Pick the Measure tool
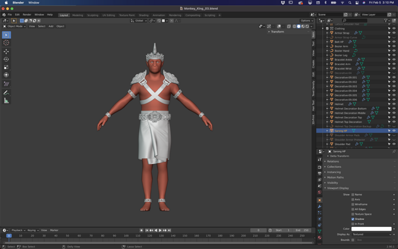Image resolution: width=398 pixels, height=249 pixels. (x=6, y=101)
